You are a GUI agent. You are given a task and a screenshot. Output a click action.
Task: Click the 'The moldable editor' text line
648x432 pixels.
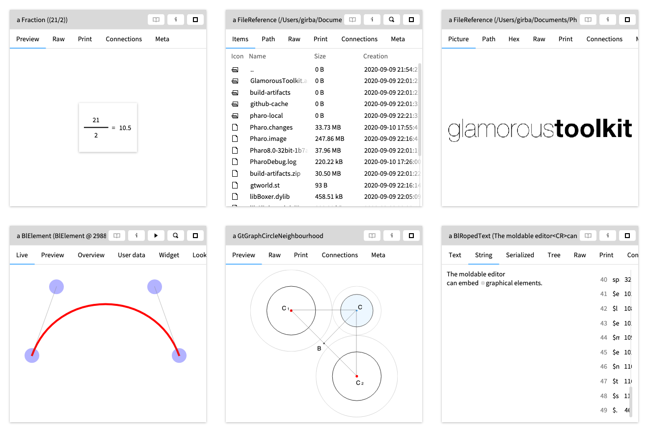click(476, 274)
